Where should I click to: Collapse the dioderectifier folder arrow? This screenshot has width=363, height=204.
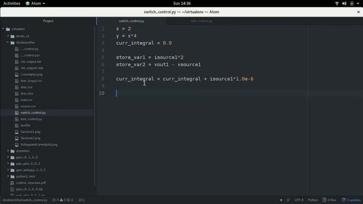click(x=8, y=42)
